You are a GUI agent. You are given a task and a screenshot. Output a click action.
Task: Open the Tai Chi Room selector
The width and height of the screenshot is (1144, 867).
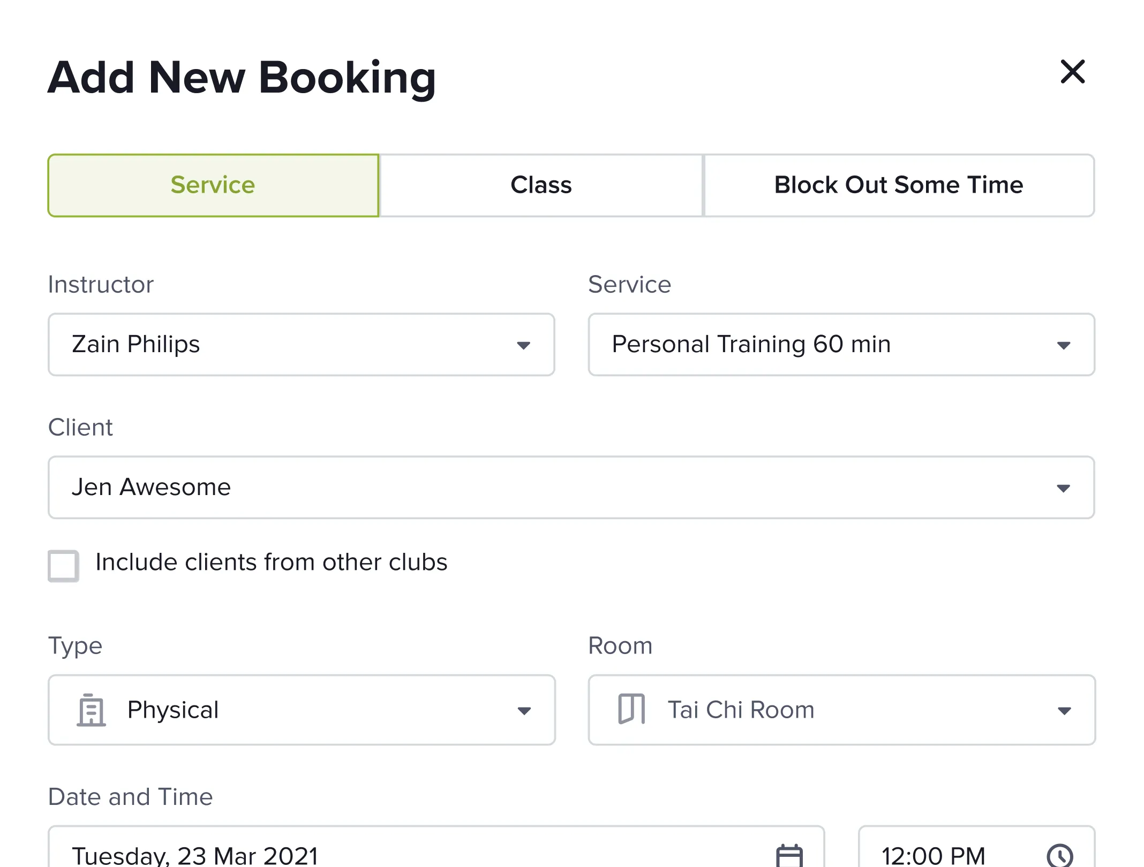point(841,710)
